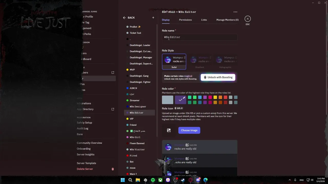Select the DeathAngel. Manager role

[139, 57]
